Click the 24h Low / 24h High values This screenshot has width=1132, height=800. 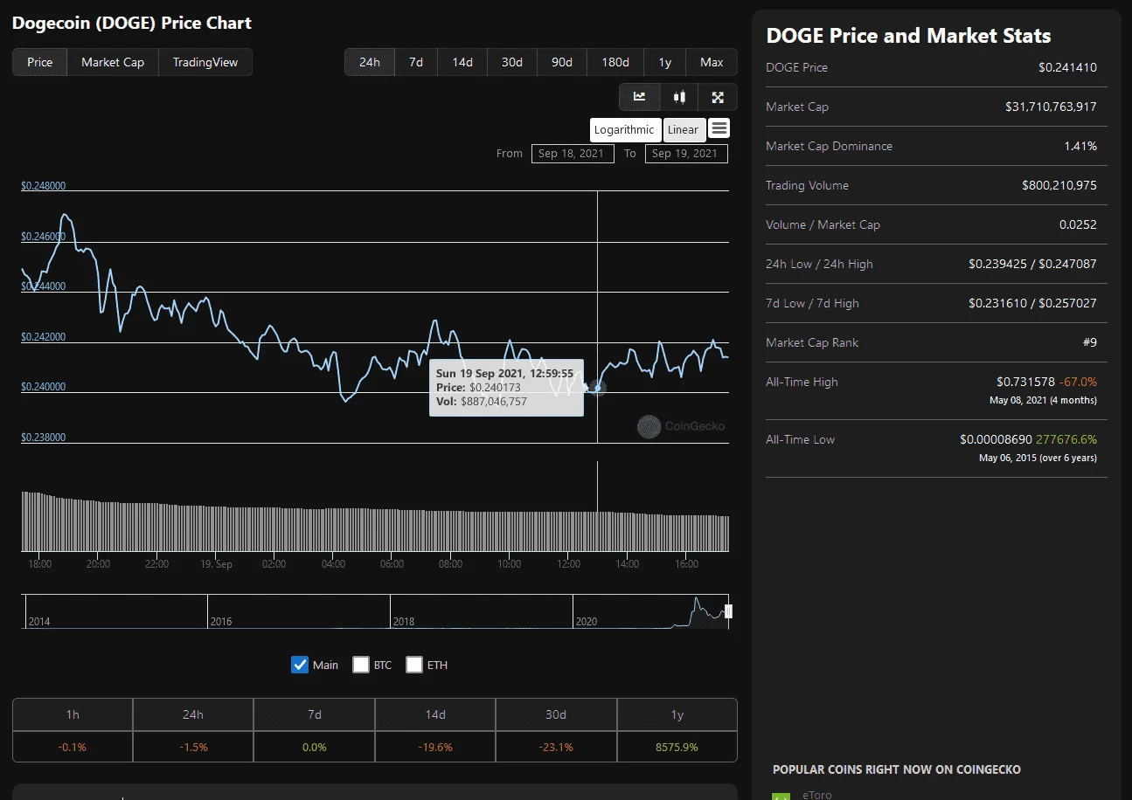1032,264
